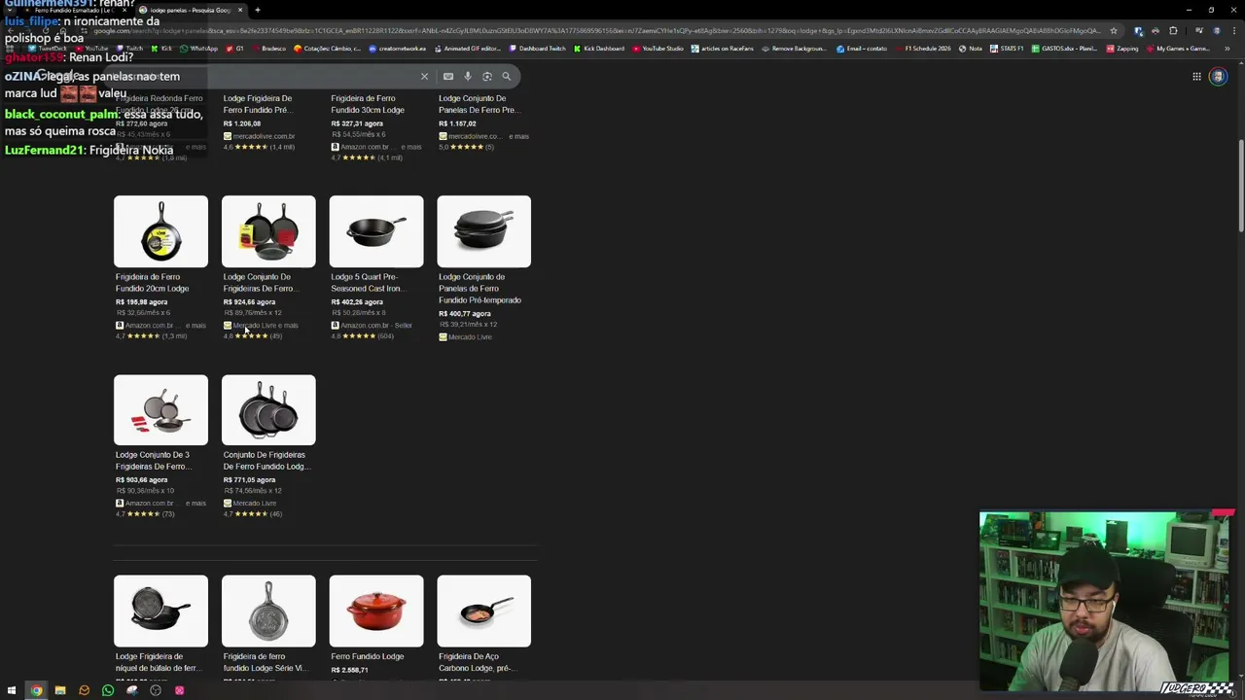
Task: Switch to the 'Ferro Fundido Esmaltado' tab
Action: 73,10
